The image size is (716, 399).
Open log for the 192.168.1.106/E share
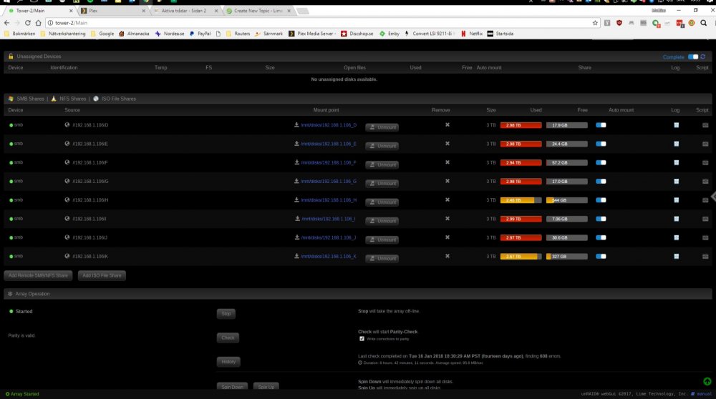click(x=677, y=144)
